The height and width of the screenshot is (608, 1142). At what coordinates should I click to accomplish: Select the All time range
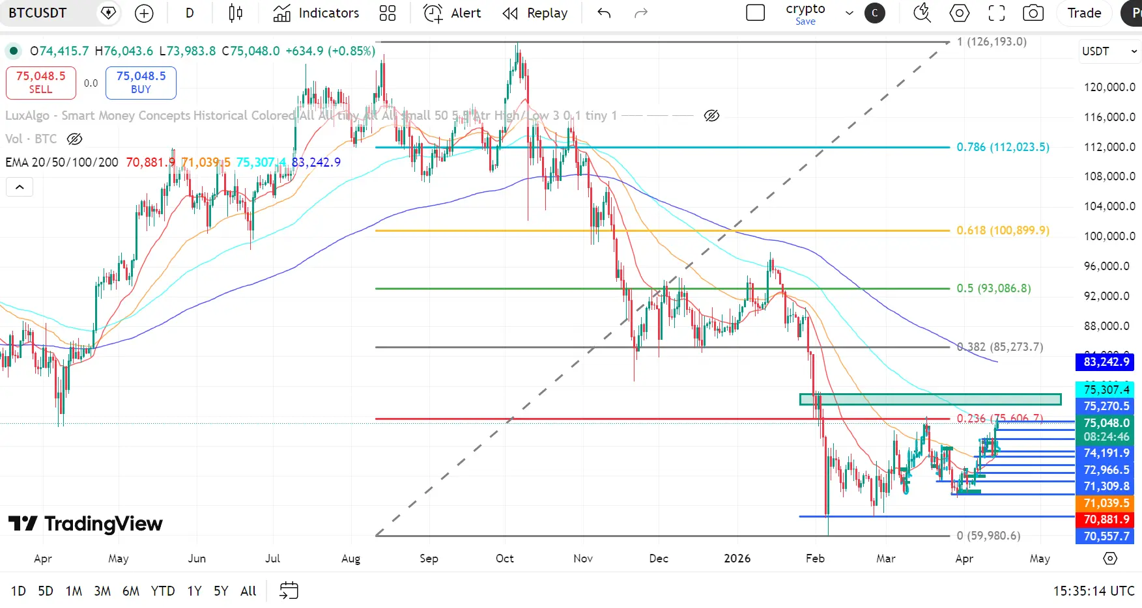tap(248, 591)
